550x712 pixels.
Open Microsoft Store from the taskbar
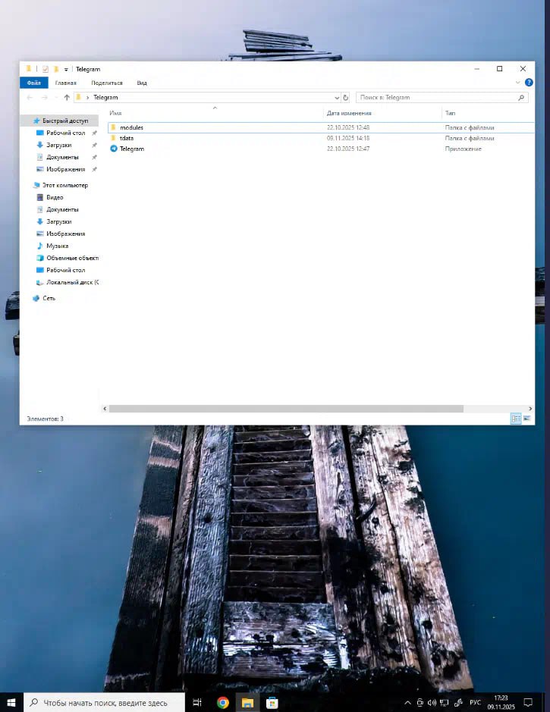pyautogui.click(x=272, y=702)
